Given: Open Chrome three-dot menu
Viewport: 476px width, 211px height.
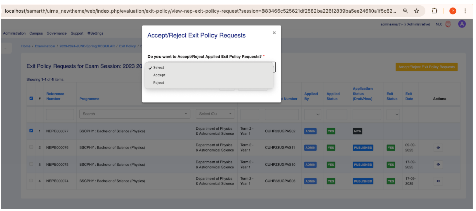Looking at the screenshot, I should [464, 11].
